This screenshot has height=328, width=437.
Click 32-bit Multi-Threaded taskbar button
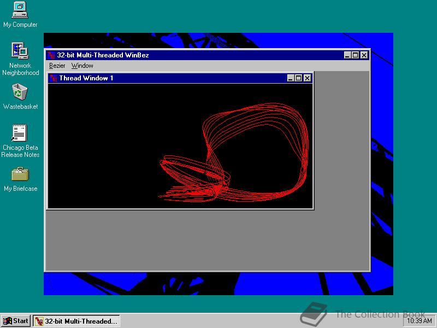click(x=76, y=321)
